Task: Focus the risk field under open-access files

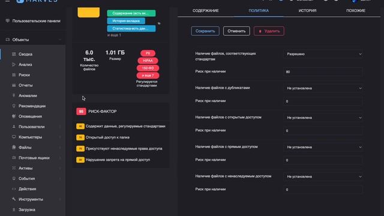Action: [x=323, y=131]
